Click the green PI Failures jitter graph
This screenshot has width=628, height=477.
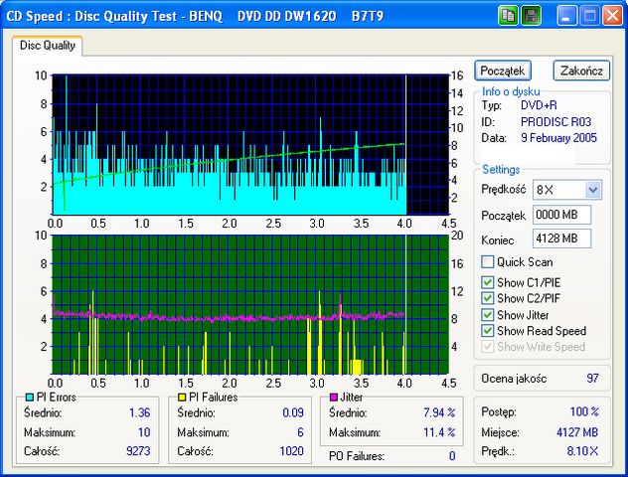point(250,304)
